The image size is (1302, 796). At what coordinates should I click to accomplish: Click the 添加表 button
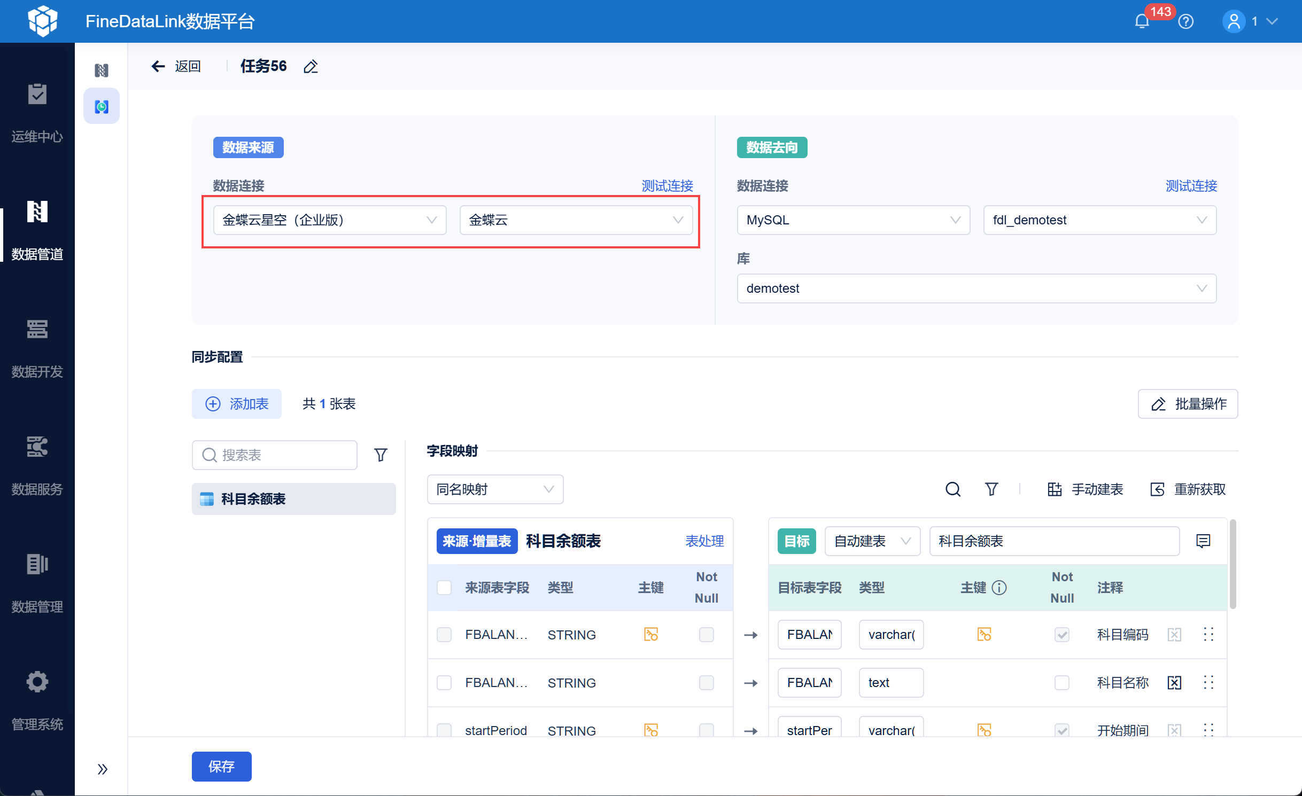(237, 404)
